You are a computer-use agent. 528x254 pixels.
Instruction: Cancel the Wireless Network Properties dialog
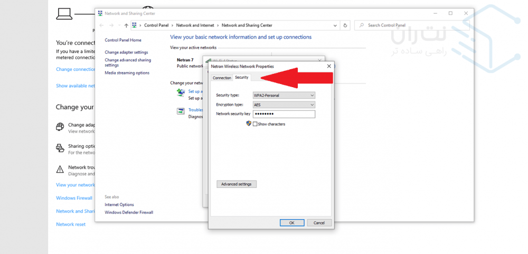point(319,223)
